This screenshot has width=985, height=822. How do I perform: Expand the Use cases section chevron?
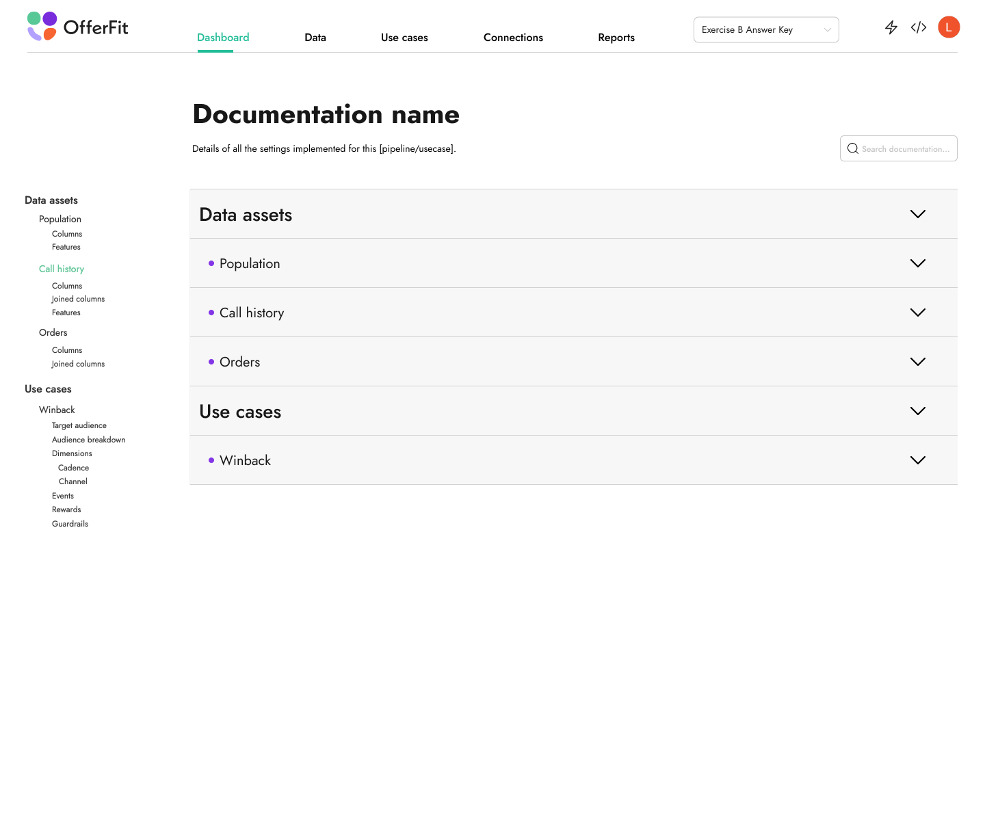[917, 411]
